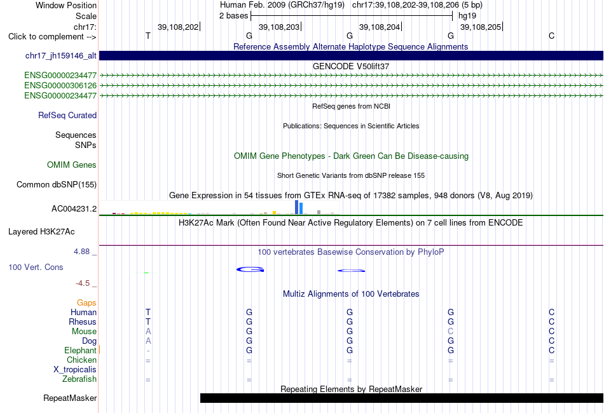604x413 pixels.
Task: Click 'Short Genetic Variants from dbSNP release 155' title
Action: click(351, 175)
